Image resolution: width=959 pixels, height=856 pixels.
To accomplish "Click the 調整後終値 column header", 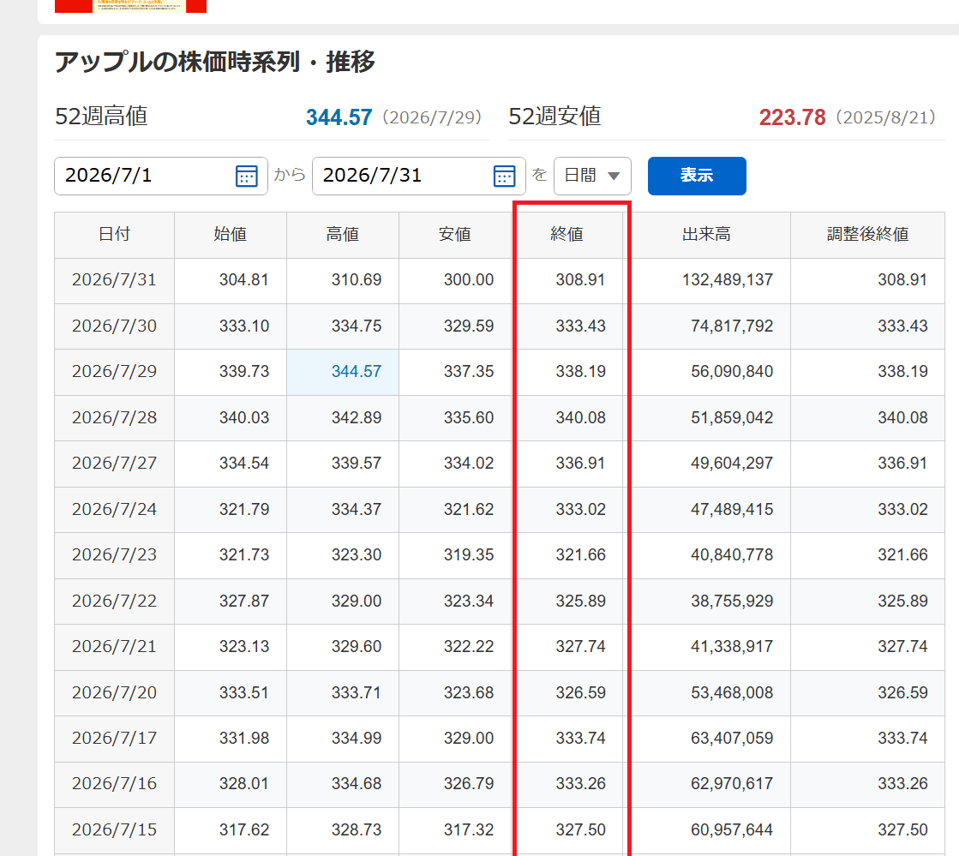I will click(x=867, y=235).
